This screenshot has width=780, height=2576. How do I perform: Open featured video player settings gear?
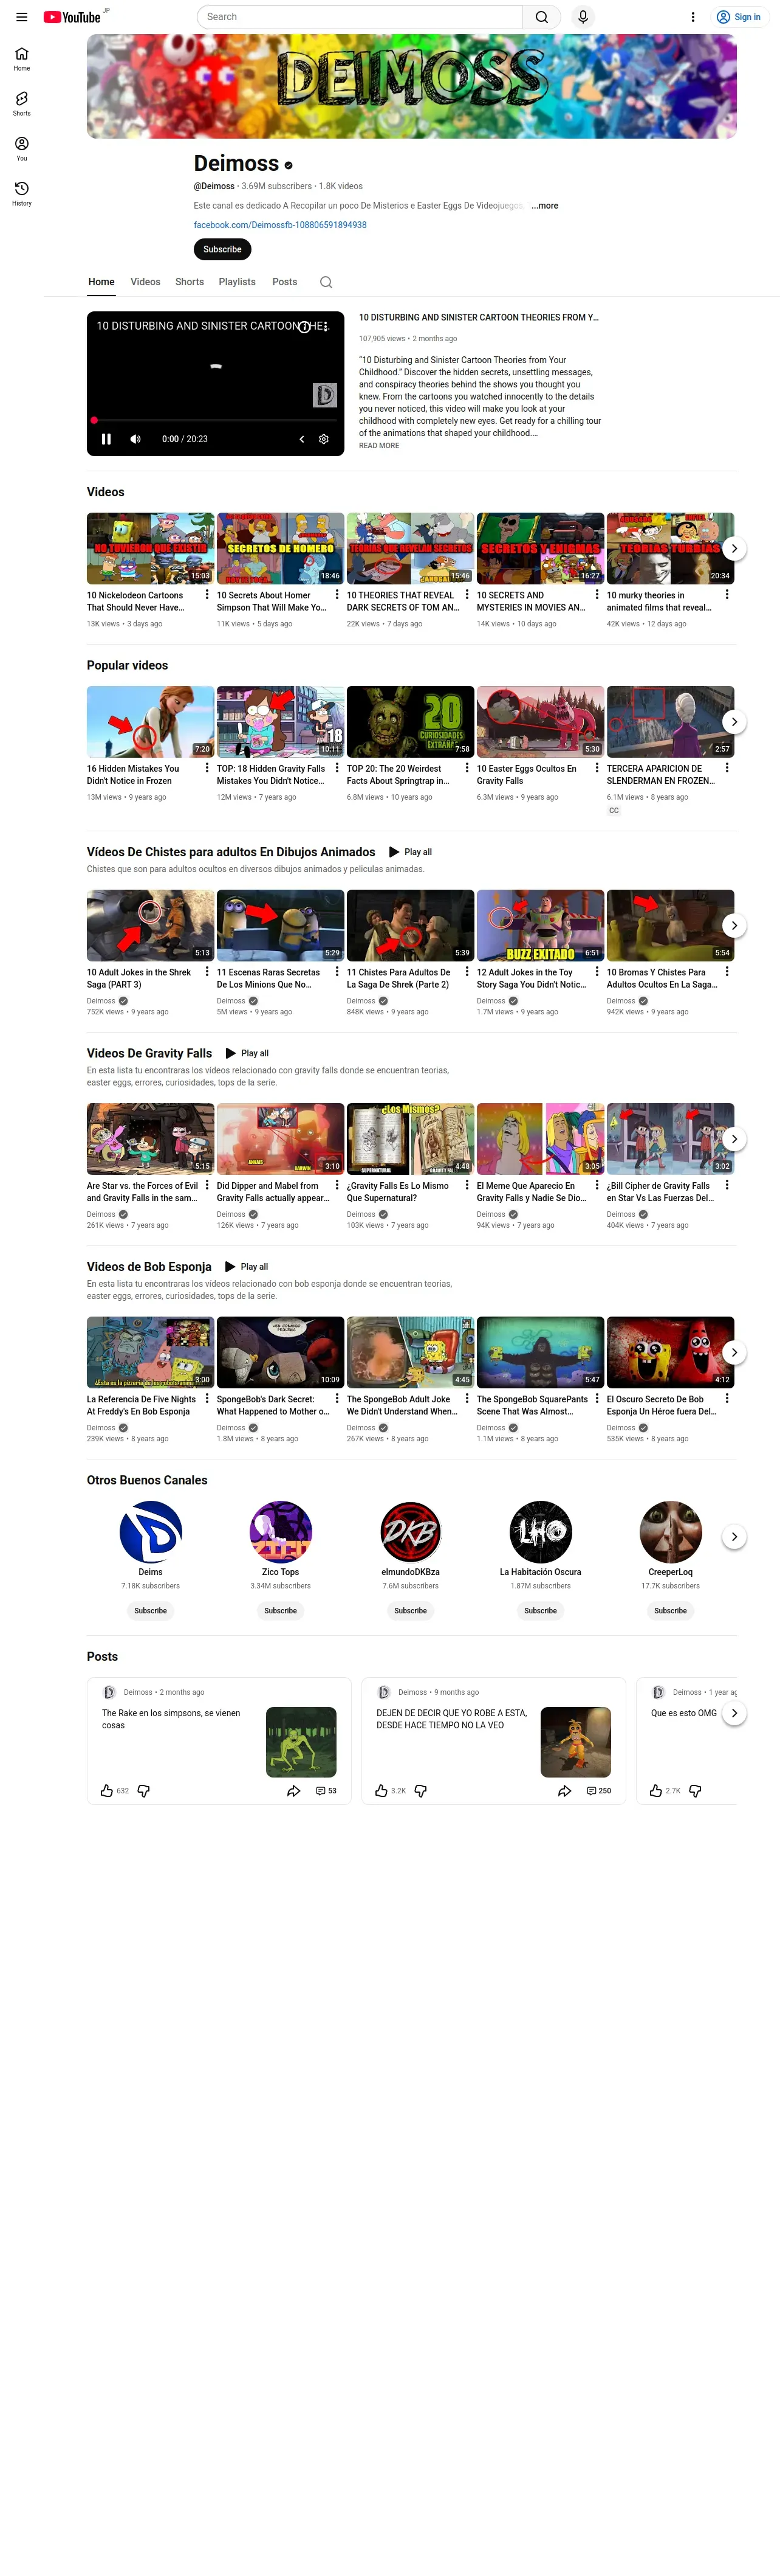[x=324, y=439]
